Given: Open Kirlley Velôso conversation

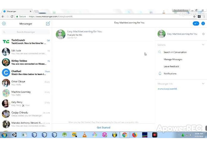Looking at the screenshot, I should 26,62.
